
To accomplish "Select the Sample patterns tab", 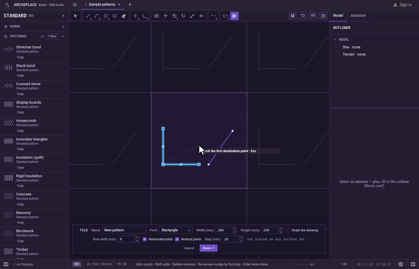I will pyautogui.click(x=102, y=4).
